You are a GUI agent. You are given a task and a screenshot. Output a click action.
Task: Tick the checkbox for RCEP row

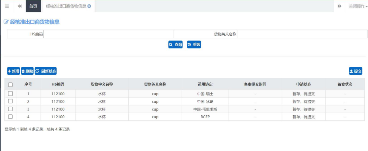pos(10,117)
